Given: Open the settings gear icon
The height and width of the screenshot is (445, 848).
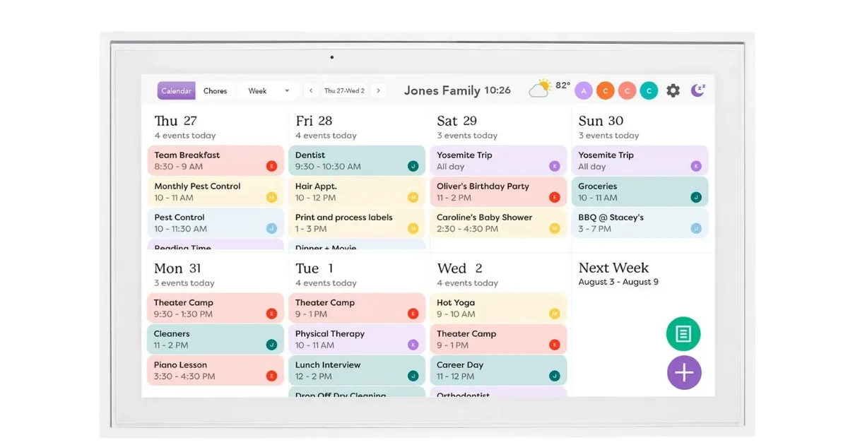Looking at the screenshot, I should coord(673,90).
